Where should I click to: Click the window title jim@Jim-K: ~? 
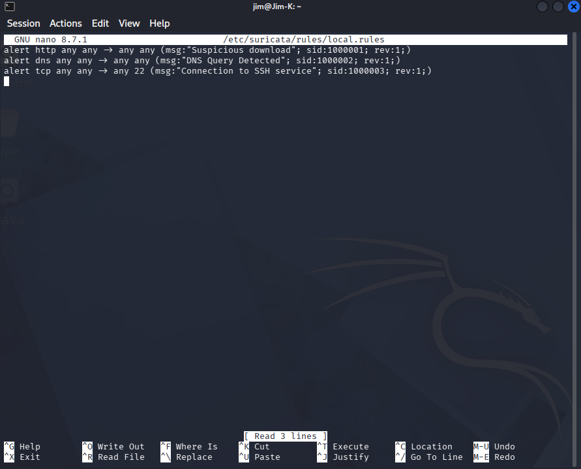click(x=276, y=7)
